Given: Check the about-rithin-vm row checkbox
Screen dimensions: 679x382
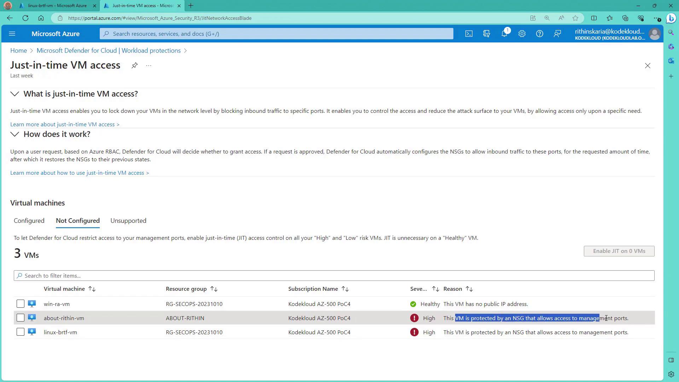Looking at the screenshot, I should (x=21, y=318).
